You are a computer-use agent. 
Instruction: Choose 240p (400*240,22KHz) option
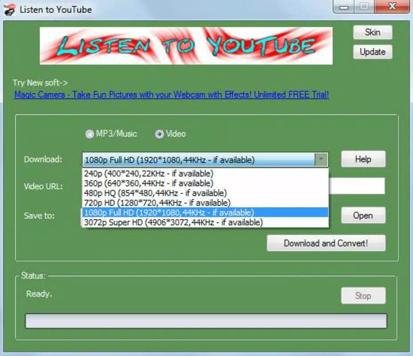pyautogui.click(x=205, y=174)
